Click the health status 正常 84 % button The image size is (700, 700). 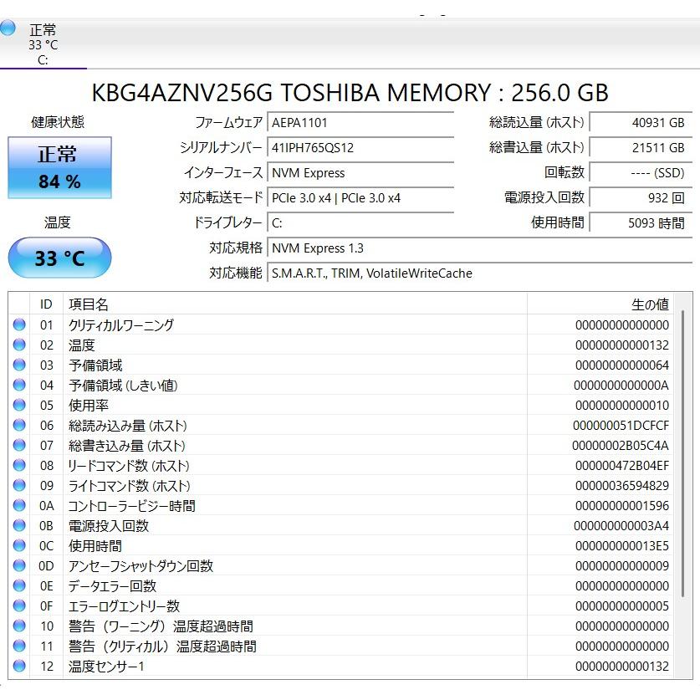[60, 167]
